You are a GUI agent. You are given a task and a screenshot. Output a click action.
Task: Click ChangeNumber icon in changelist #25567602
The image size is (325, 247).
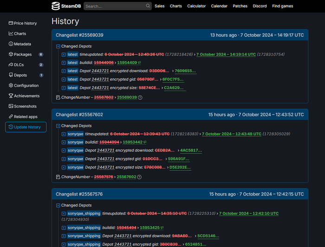point(58,177)
